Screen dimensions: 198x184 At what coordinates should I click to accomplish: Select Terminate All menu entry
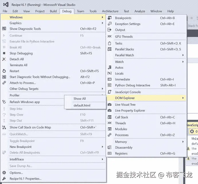pos(53,65)
